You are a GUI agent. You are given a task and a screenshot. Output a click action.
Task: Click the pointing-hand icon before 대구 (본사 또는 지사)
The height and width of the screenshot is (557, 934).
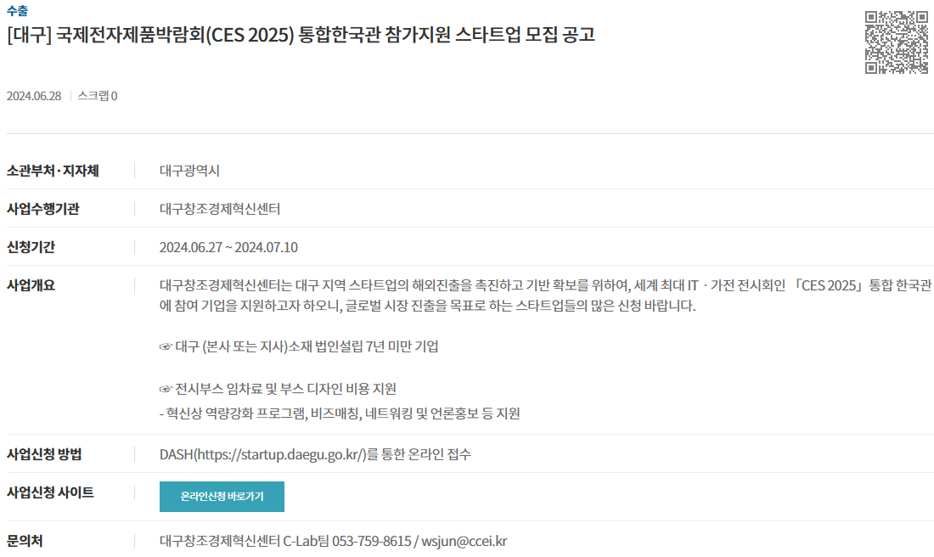click(x=166, y=346)
